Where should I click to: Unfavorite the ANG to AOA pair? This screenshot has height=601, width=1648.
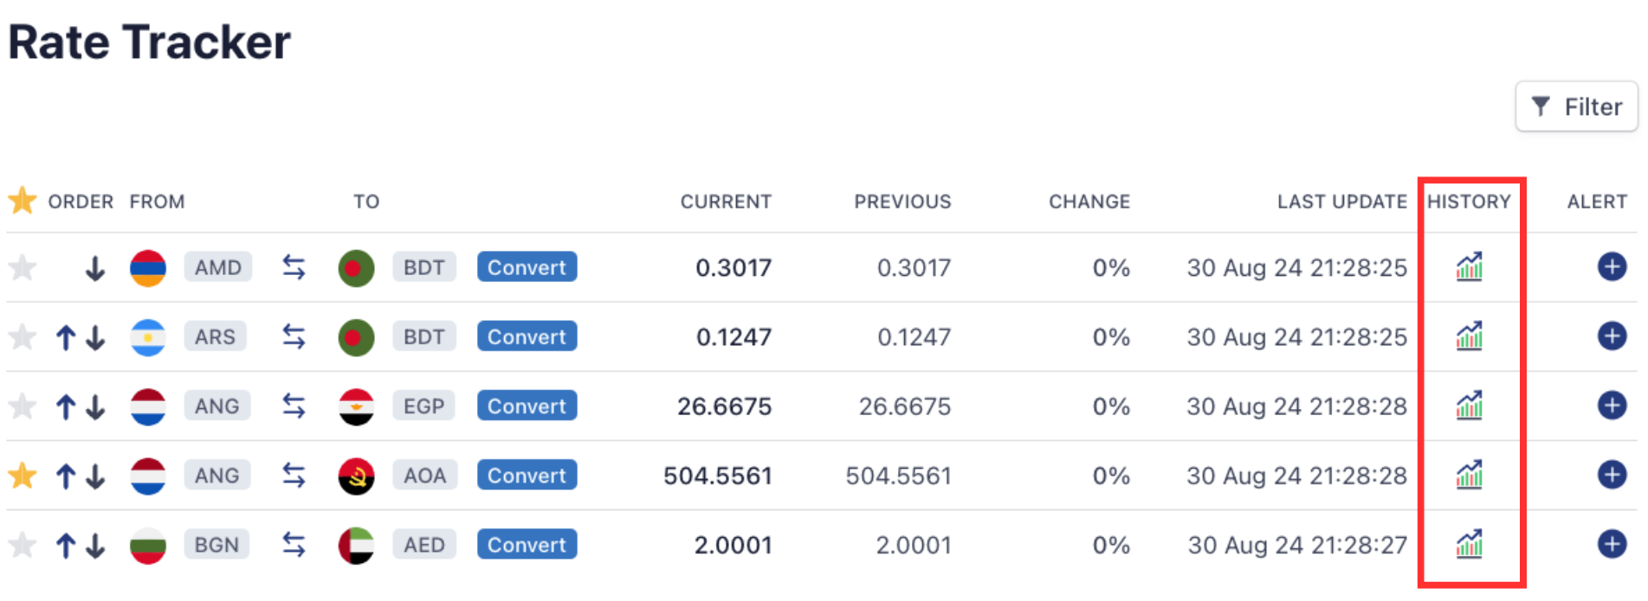(x=23, y=476)
